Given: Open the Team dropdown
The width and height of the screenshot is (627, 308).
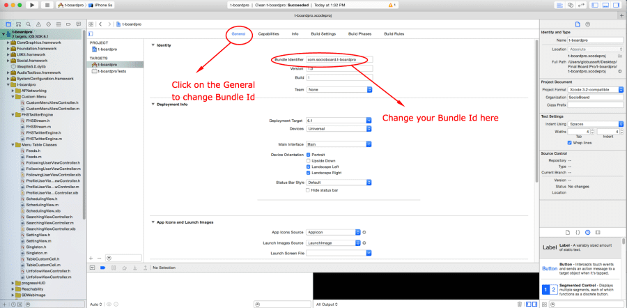Looking at the screenshot, I should click(x=339, y=90).
